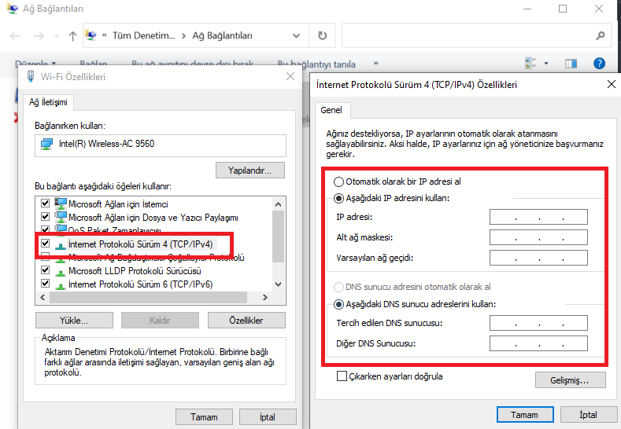Image resolution: width=621 pixels, height=429 pixels.
Task: Close the TCP/IPv4 Özellikleri dialog
Action: 611,84
